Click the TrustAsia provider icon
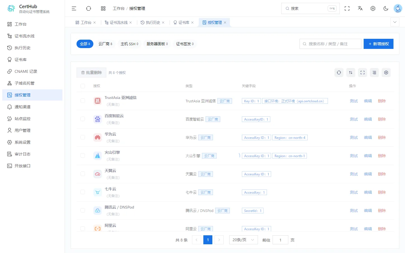Image resolution: width=405 pixels, height=253 pixels. click(98, 101)
